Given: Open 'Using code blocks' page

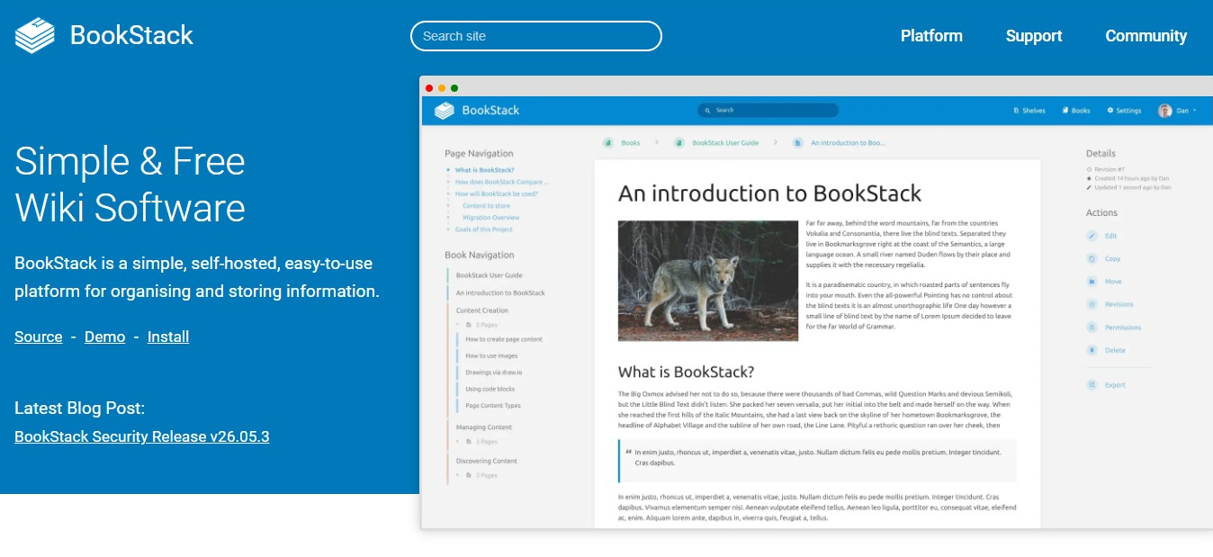Looking at the screenshot, I should click(490, 389).
